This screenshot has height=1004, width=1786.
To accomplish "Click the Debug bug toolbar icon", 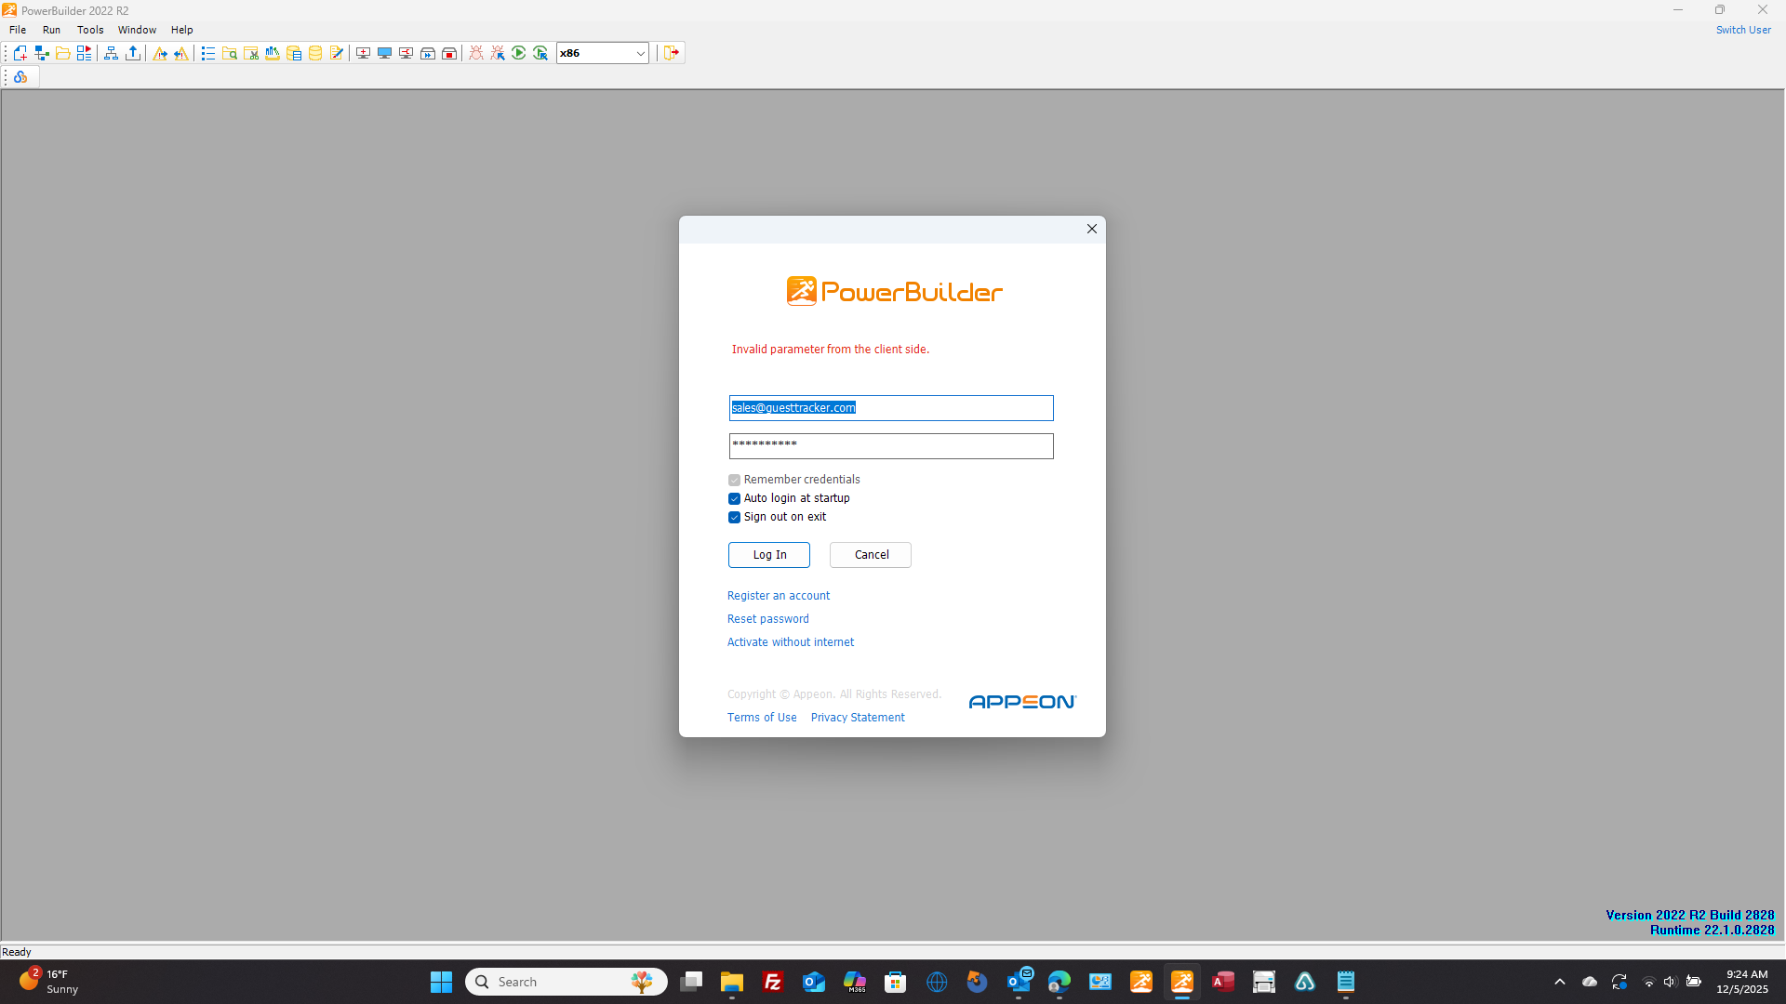I will 476,53.
